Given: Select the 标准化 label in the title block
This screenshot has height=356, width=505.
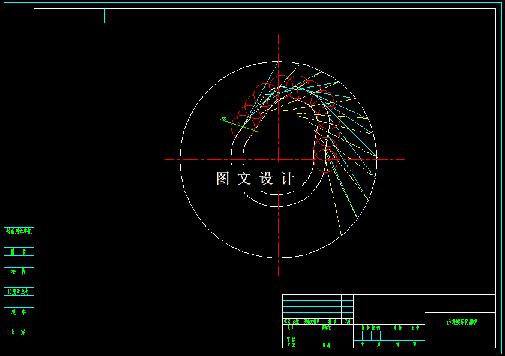Looking at the screenshot, I should point(327,327).
